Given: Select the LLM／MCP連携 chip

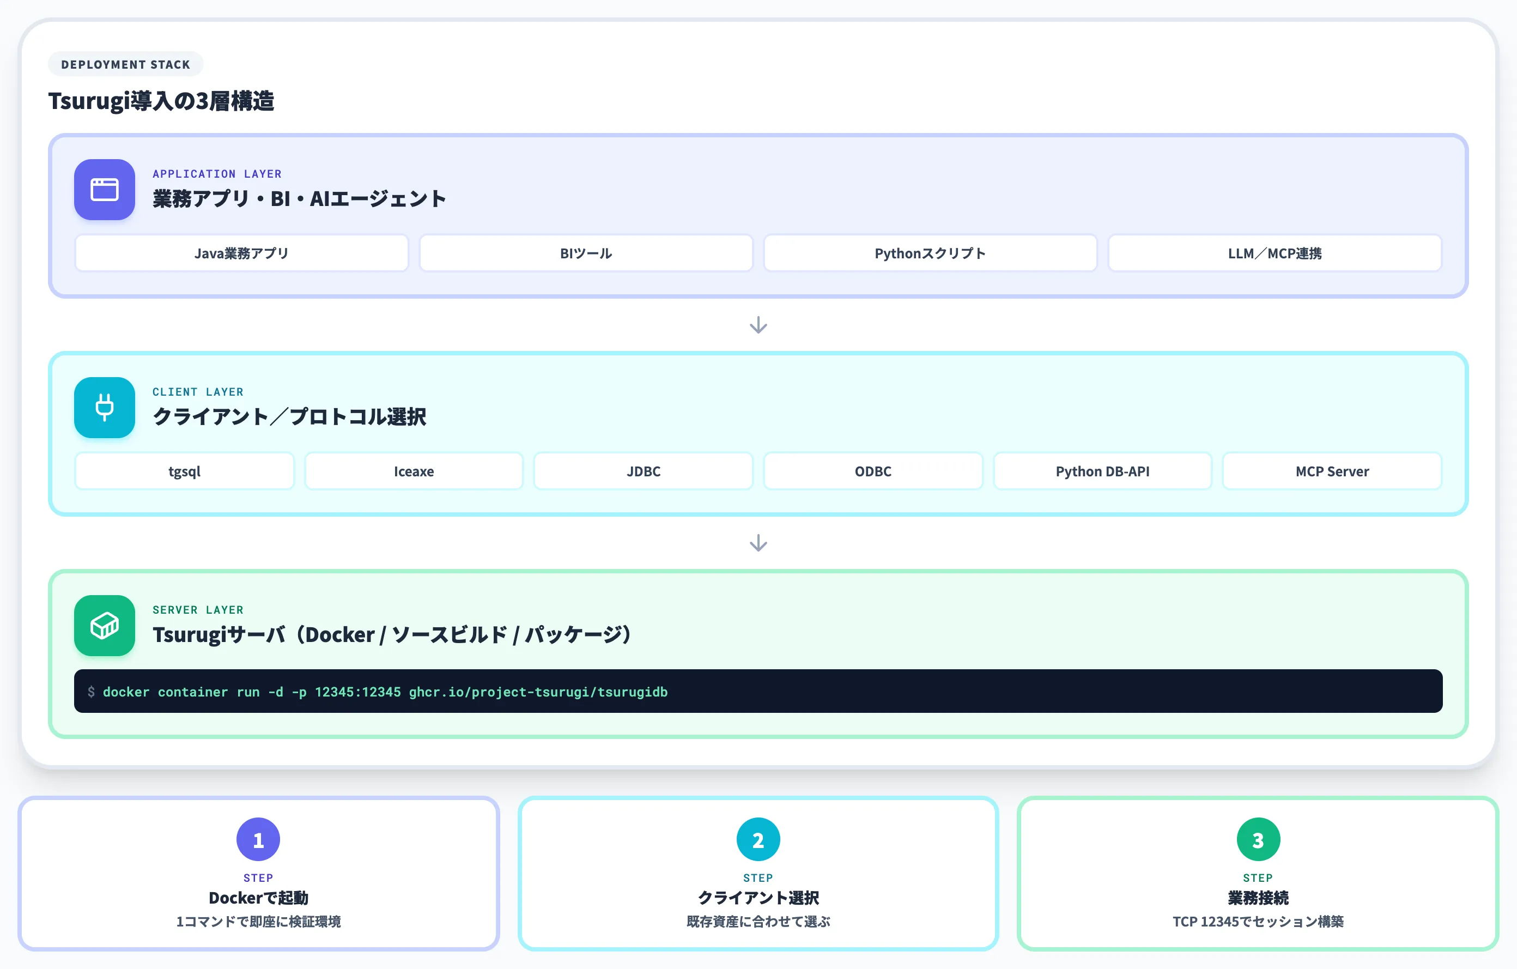Looking at the screenshot, I should pyautogui.click(x=1275, y=253).
